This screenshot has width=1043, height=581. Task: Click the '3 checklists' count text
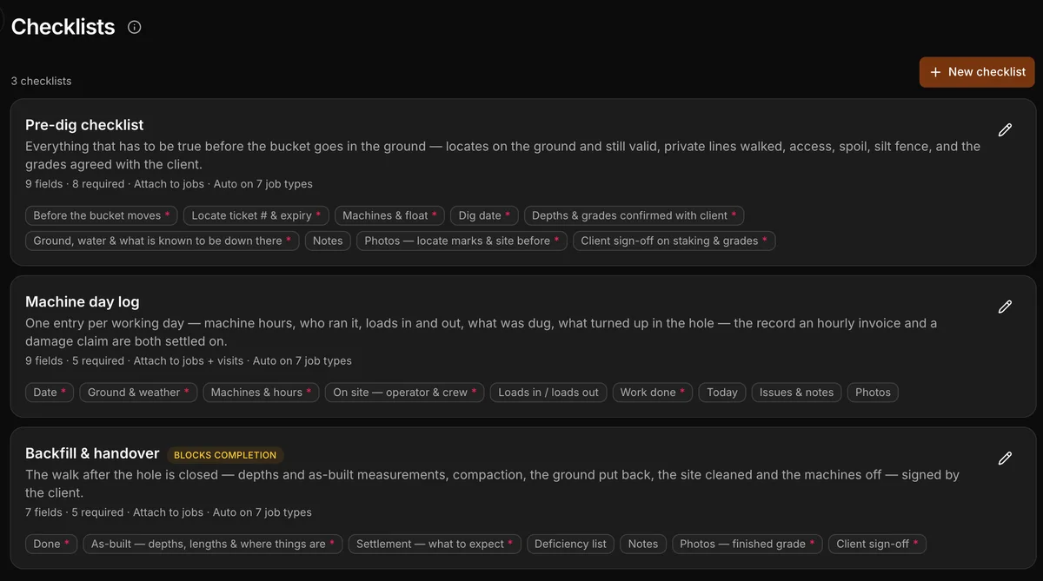tap(42, 81)
